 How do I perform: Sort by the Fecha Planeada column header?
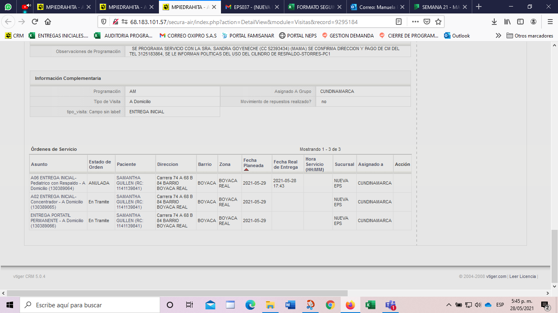point(253,163)
